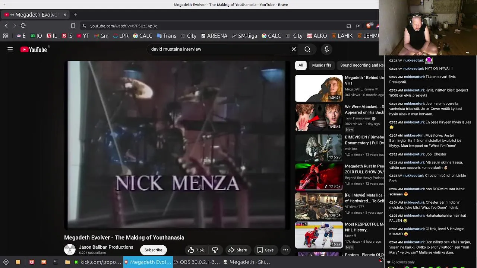Launch the Brave taskbar launcher icon
The image size is (477, 268).
point(44,262)
